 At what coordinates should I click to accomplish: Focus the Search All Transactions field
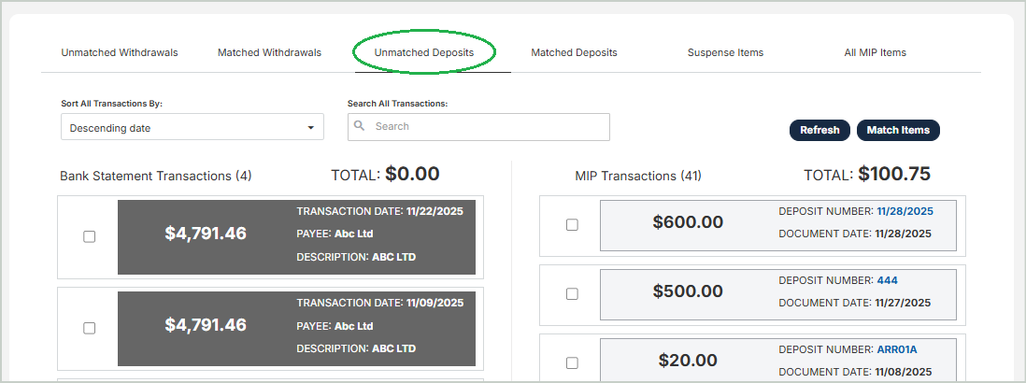tap(486, 126)
